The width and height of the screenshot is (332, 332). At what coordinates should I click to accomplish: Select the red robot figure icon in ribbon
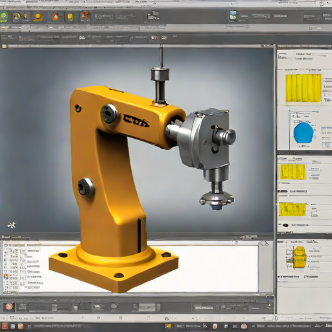tap(85, 16)
